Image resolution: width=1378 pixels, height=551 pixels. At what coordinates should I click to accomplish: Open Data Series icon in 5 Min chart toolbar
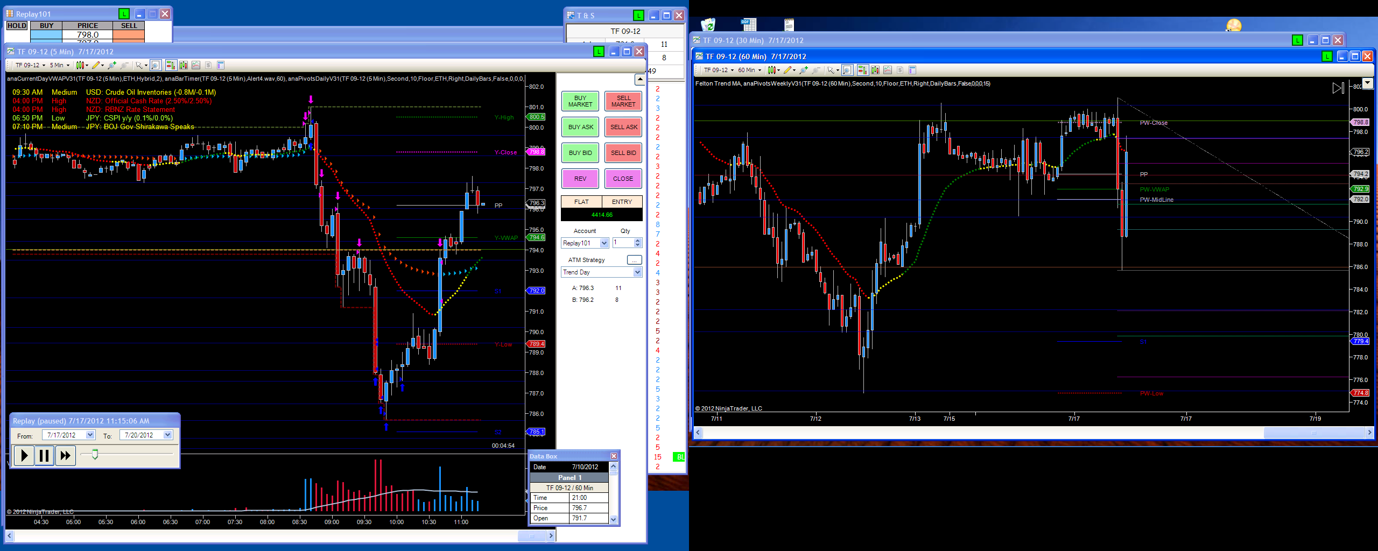(184, 65)
